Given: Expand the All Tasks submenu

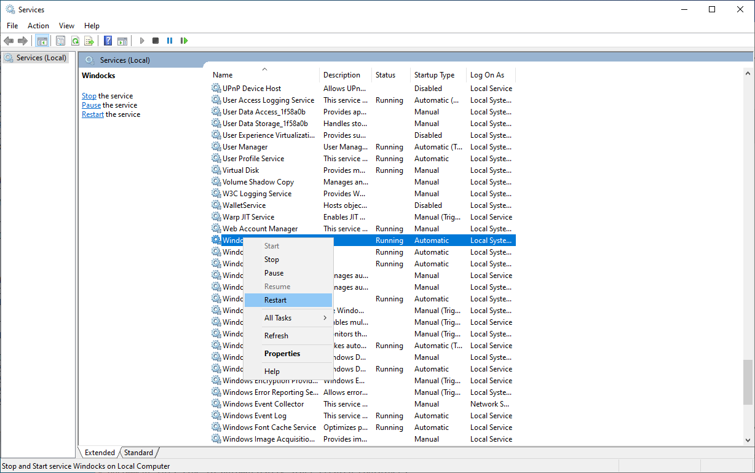Looking at the screenshot, I should (278, 317).
